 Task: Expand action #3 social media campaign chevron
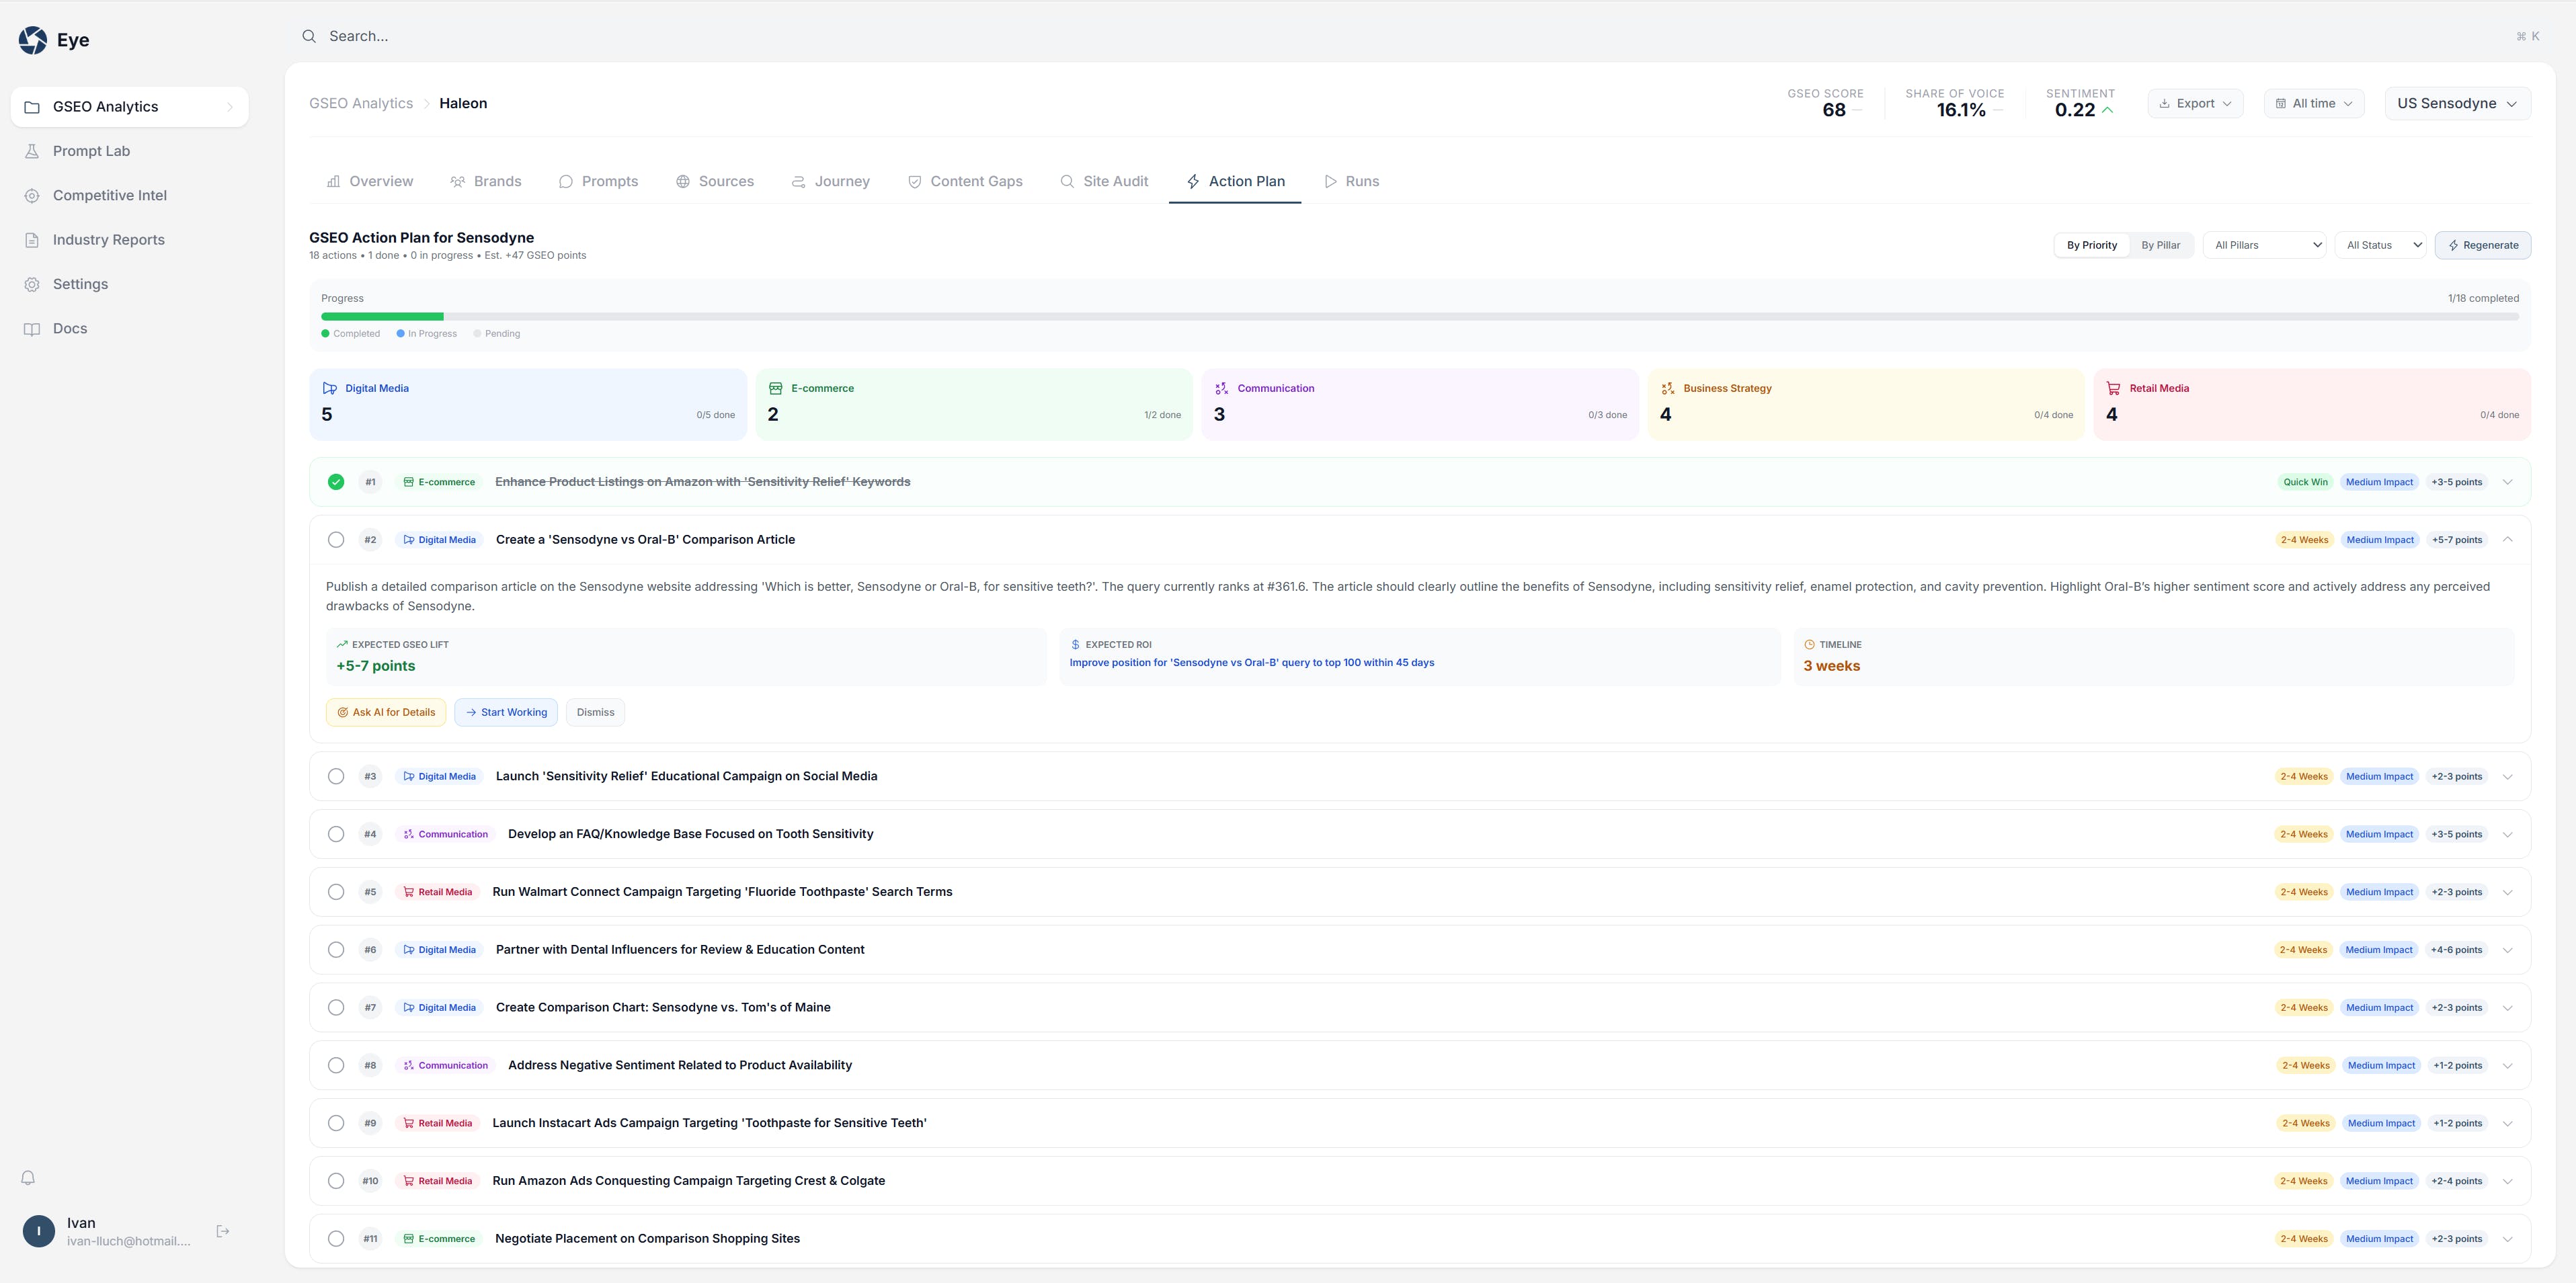[x=2507, y=777]
